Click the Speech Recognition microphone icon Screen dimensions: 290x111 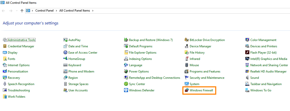pos(5,84)
